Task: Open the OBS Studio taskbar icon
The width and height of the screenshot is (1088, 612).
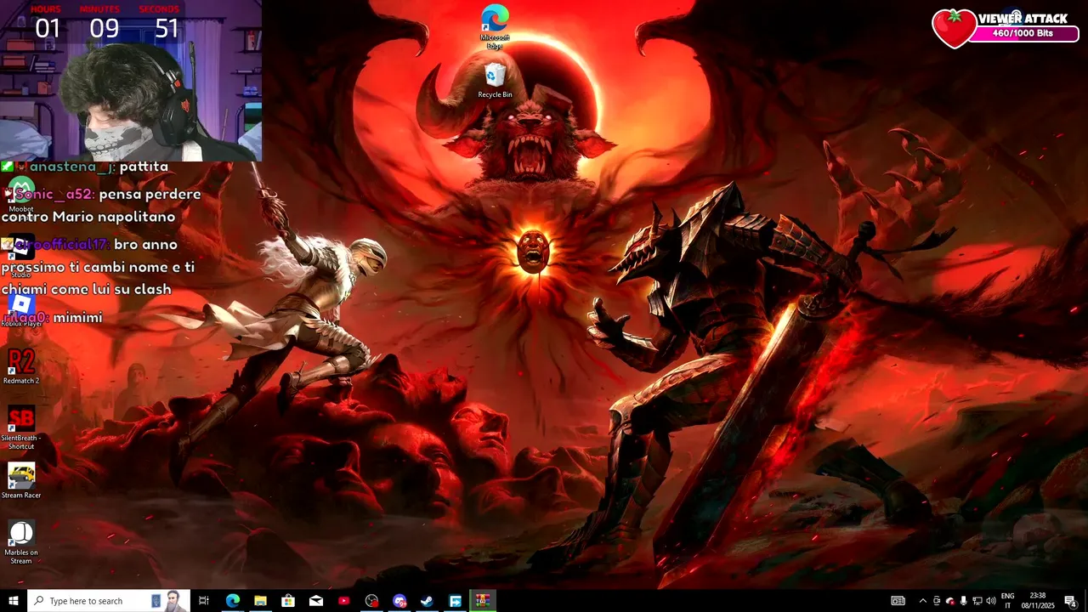Action: [371, 601]
